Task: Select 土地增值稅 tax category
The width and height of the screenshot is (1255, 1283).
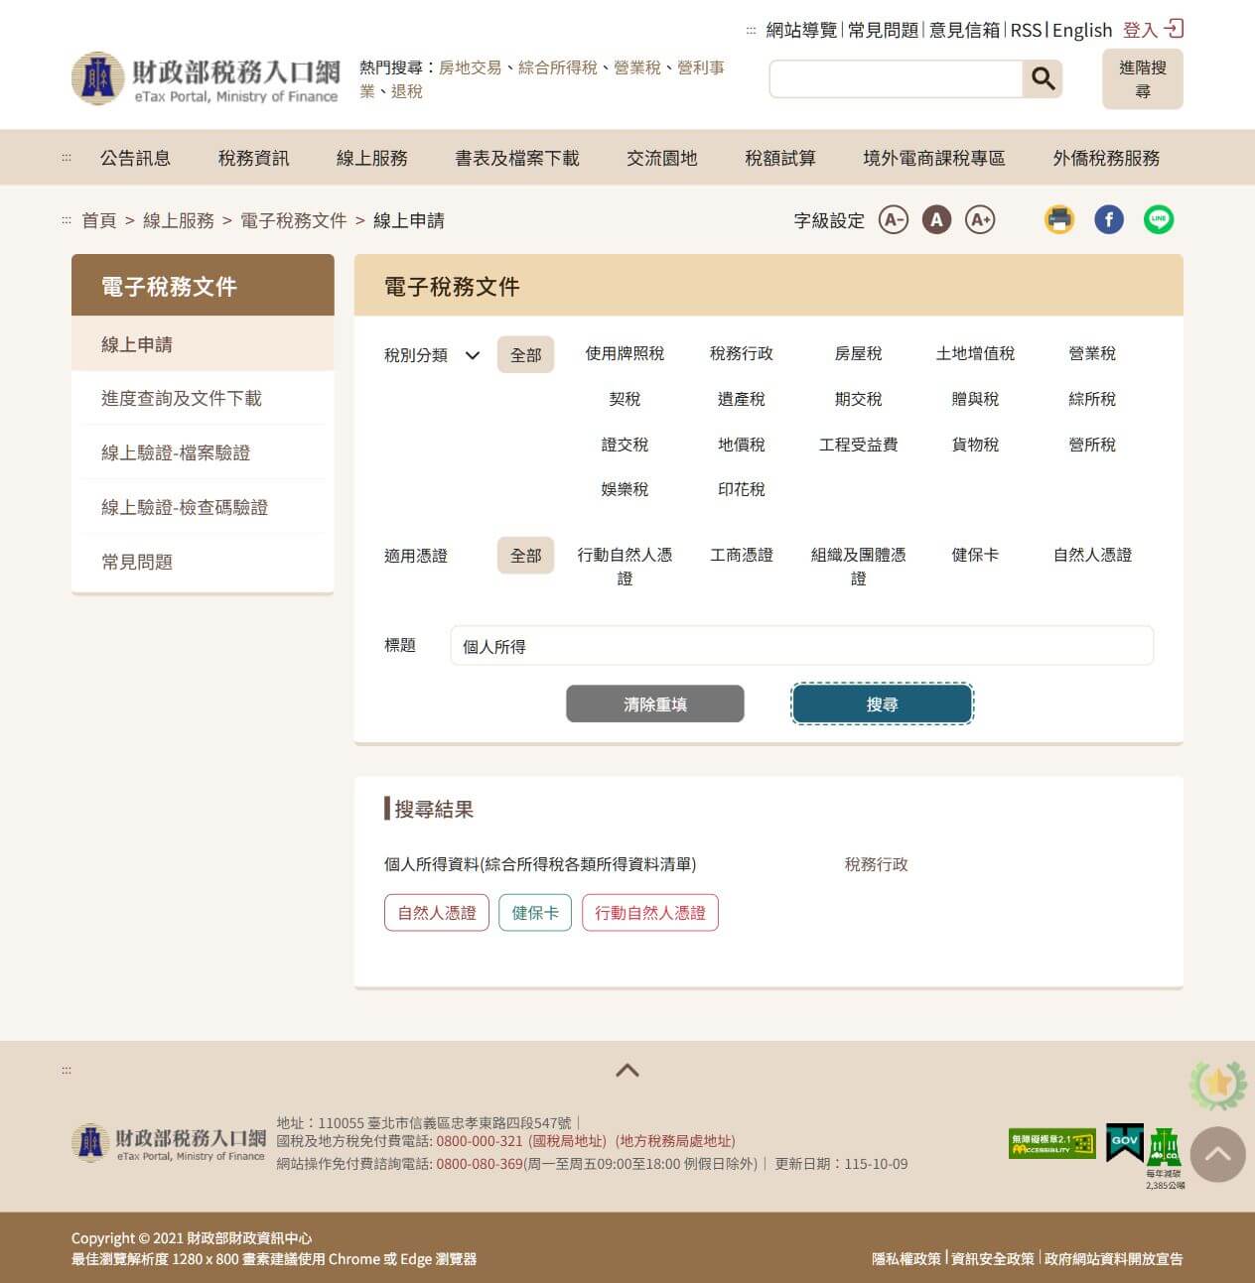Action: [x=975, y=353]
